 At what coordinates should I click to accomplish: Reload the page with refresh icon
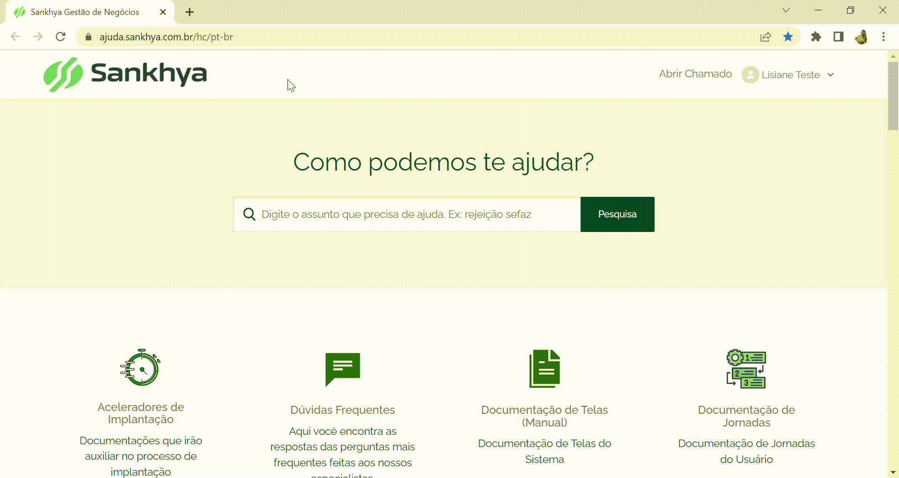(60, 37)
